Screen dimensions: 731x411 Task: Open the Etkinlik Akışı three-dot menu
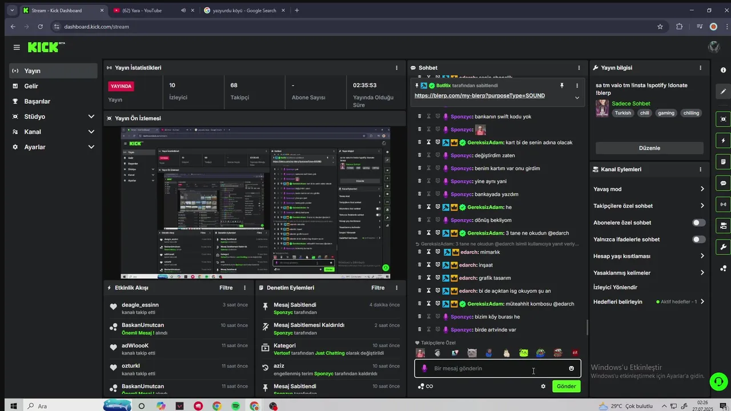[x=245, y=288]
